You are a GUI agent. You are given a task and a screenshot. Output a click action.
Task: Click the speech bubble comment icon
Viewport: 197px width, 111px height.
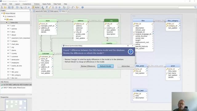coord(56,7)
